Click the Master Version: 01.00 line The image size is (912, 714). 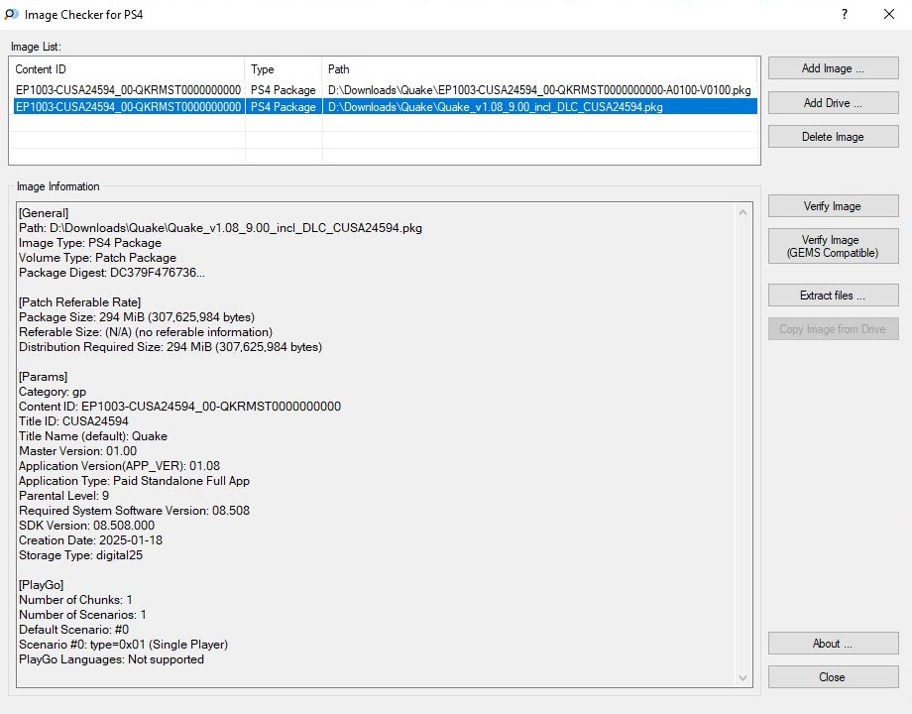click(x=78, y=451)
